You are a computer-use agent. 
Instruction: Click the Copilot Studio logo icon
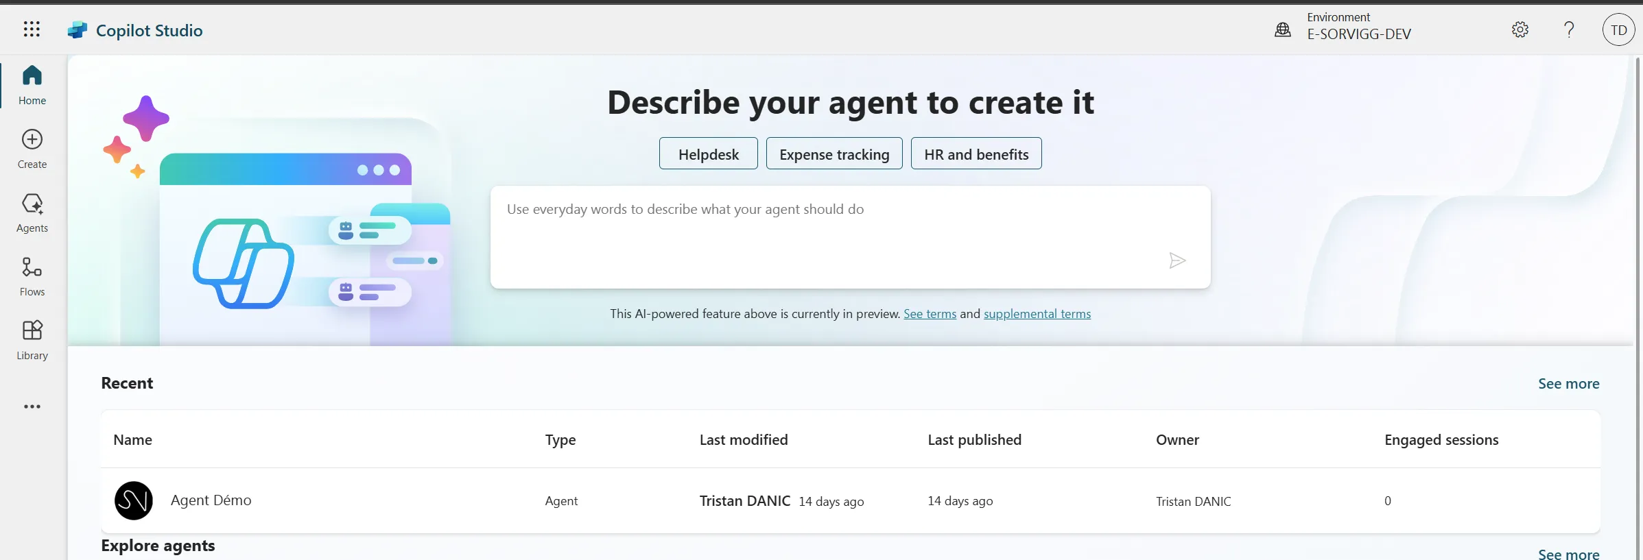tap(78, 30)
